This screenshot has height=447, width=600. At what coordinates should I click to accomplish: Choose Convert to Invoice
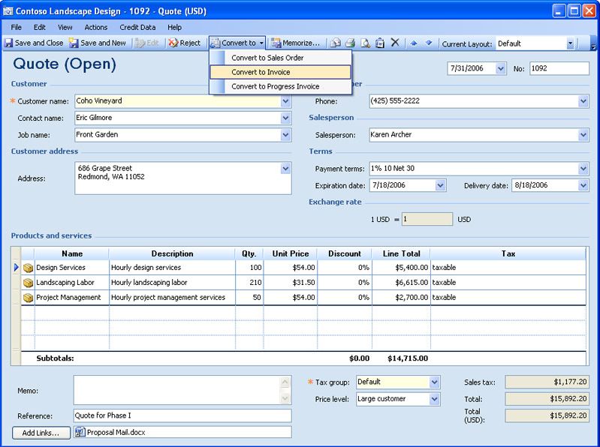pyautogui.click(x=280, y=72)
